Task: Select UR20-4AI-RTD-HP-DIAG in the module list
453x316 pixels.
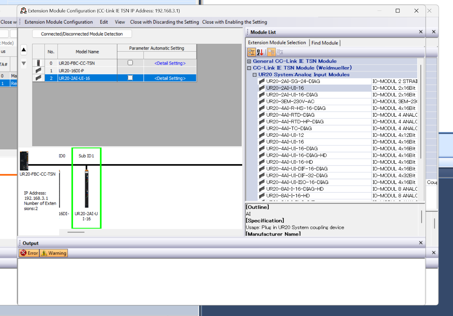Action: click(295, 122)
